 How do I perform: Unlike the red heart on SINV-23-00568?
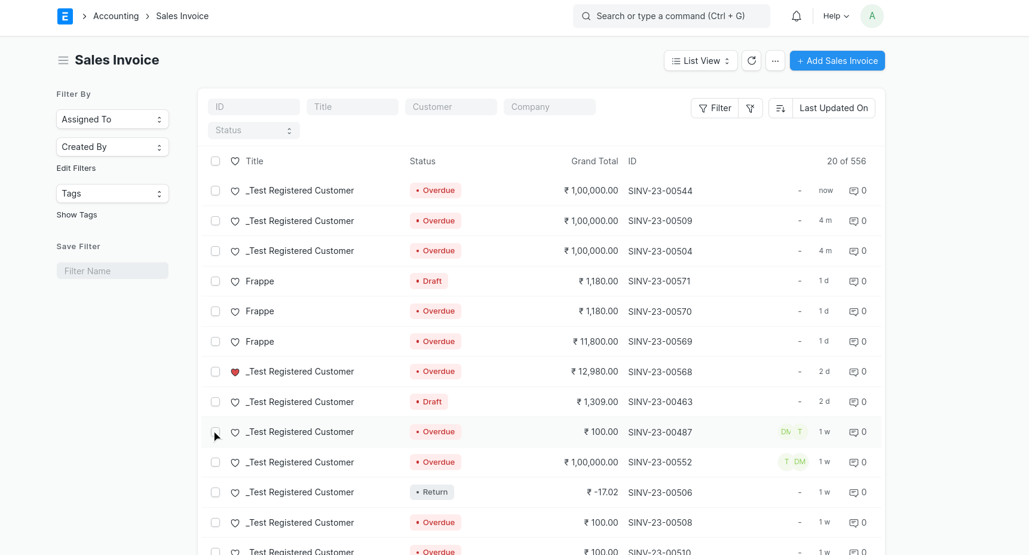[235, 372]
